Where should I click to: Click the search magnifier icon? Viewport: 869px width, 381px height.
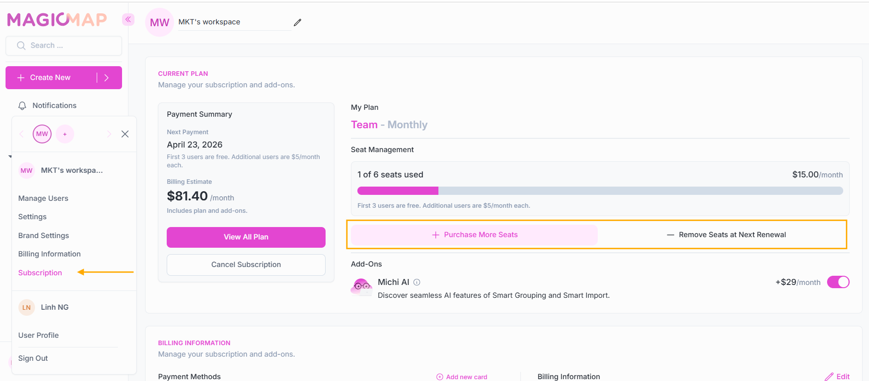point(21,45)
